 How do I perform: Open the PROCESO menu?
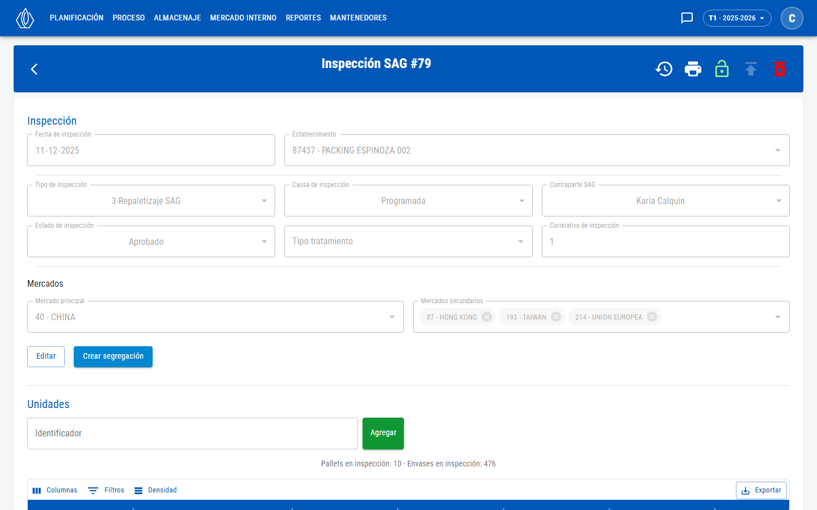coord(129,18)
